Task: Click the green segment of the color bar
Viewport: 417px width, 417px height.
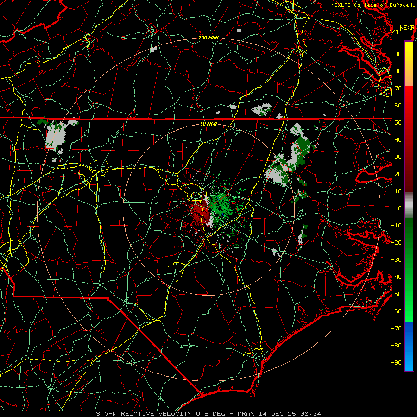Action: coord(409,270)
